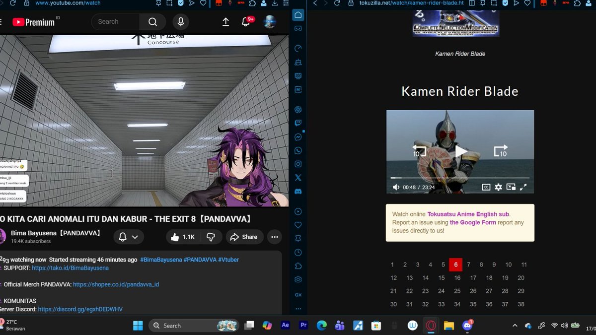Click the GX button in the sidebar

(x=298, y=295)
